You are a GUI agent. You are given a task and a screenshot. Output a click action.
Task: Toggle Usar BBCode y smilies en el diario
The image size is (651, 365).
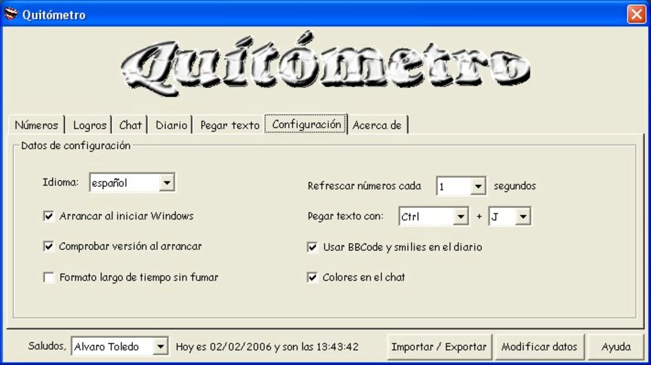click(x=312, y=247)
